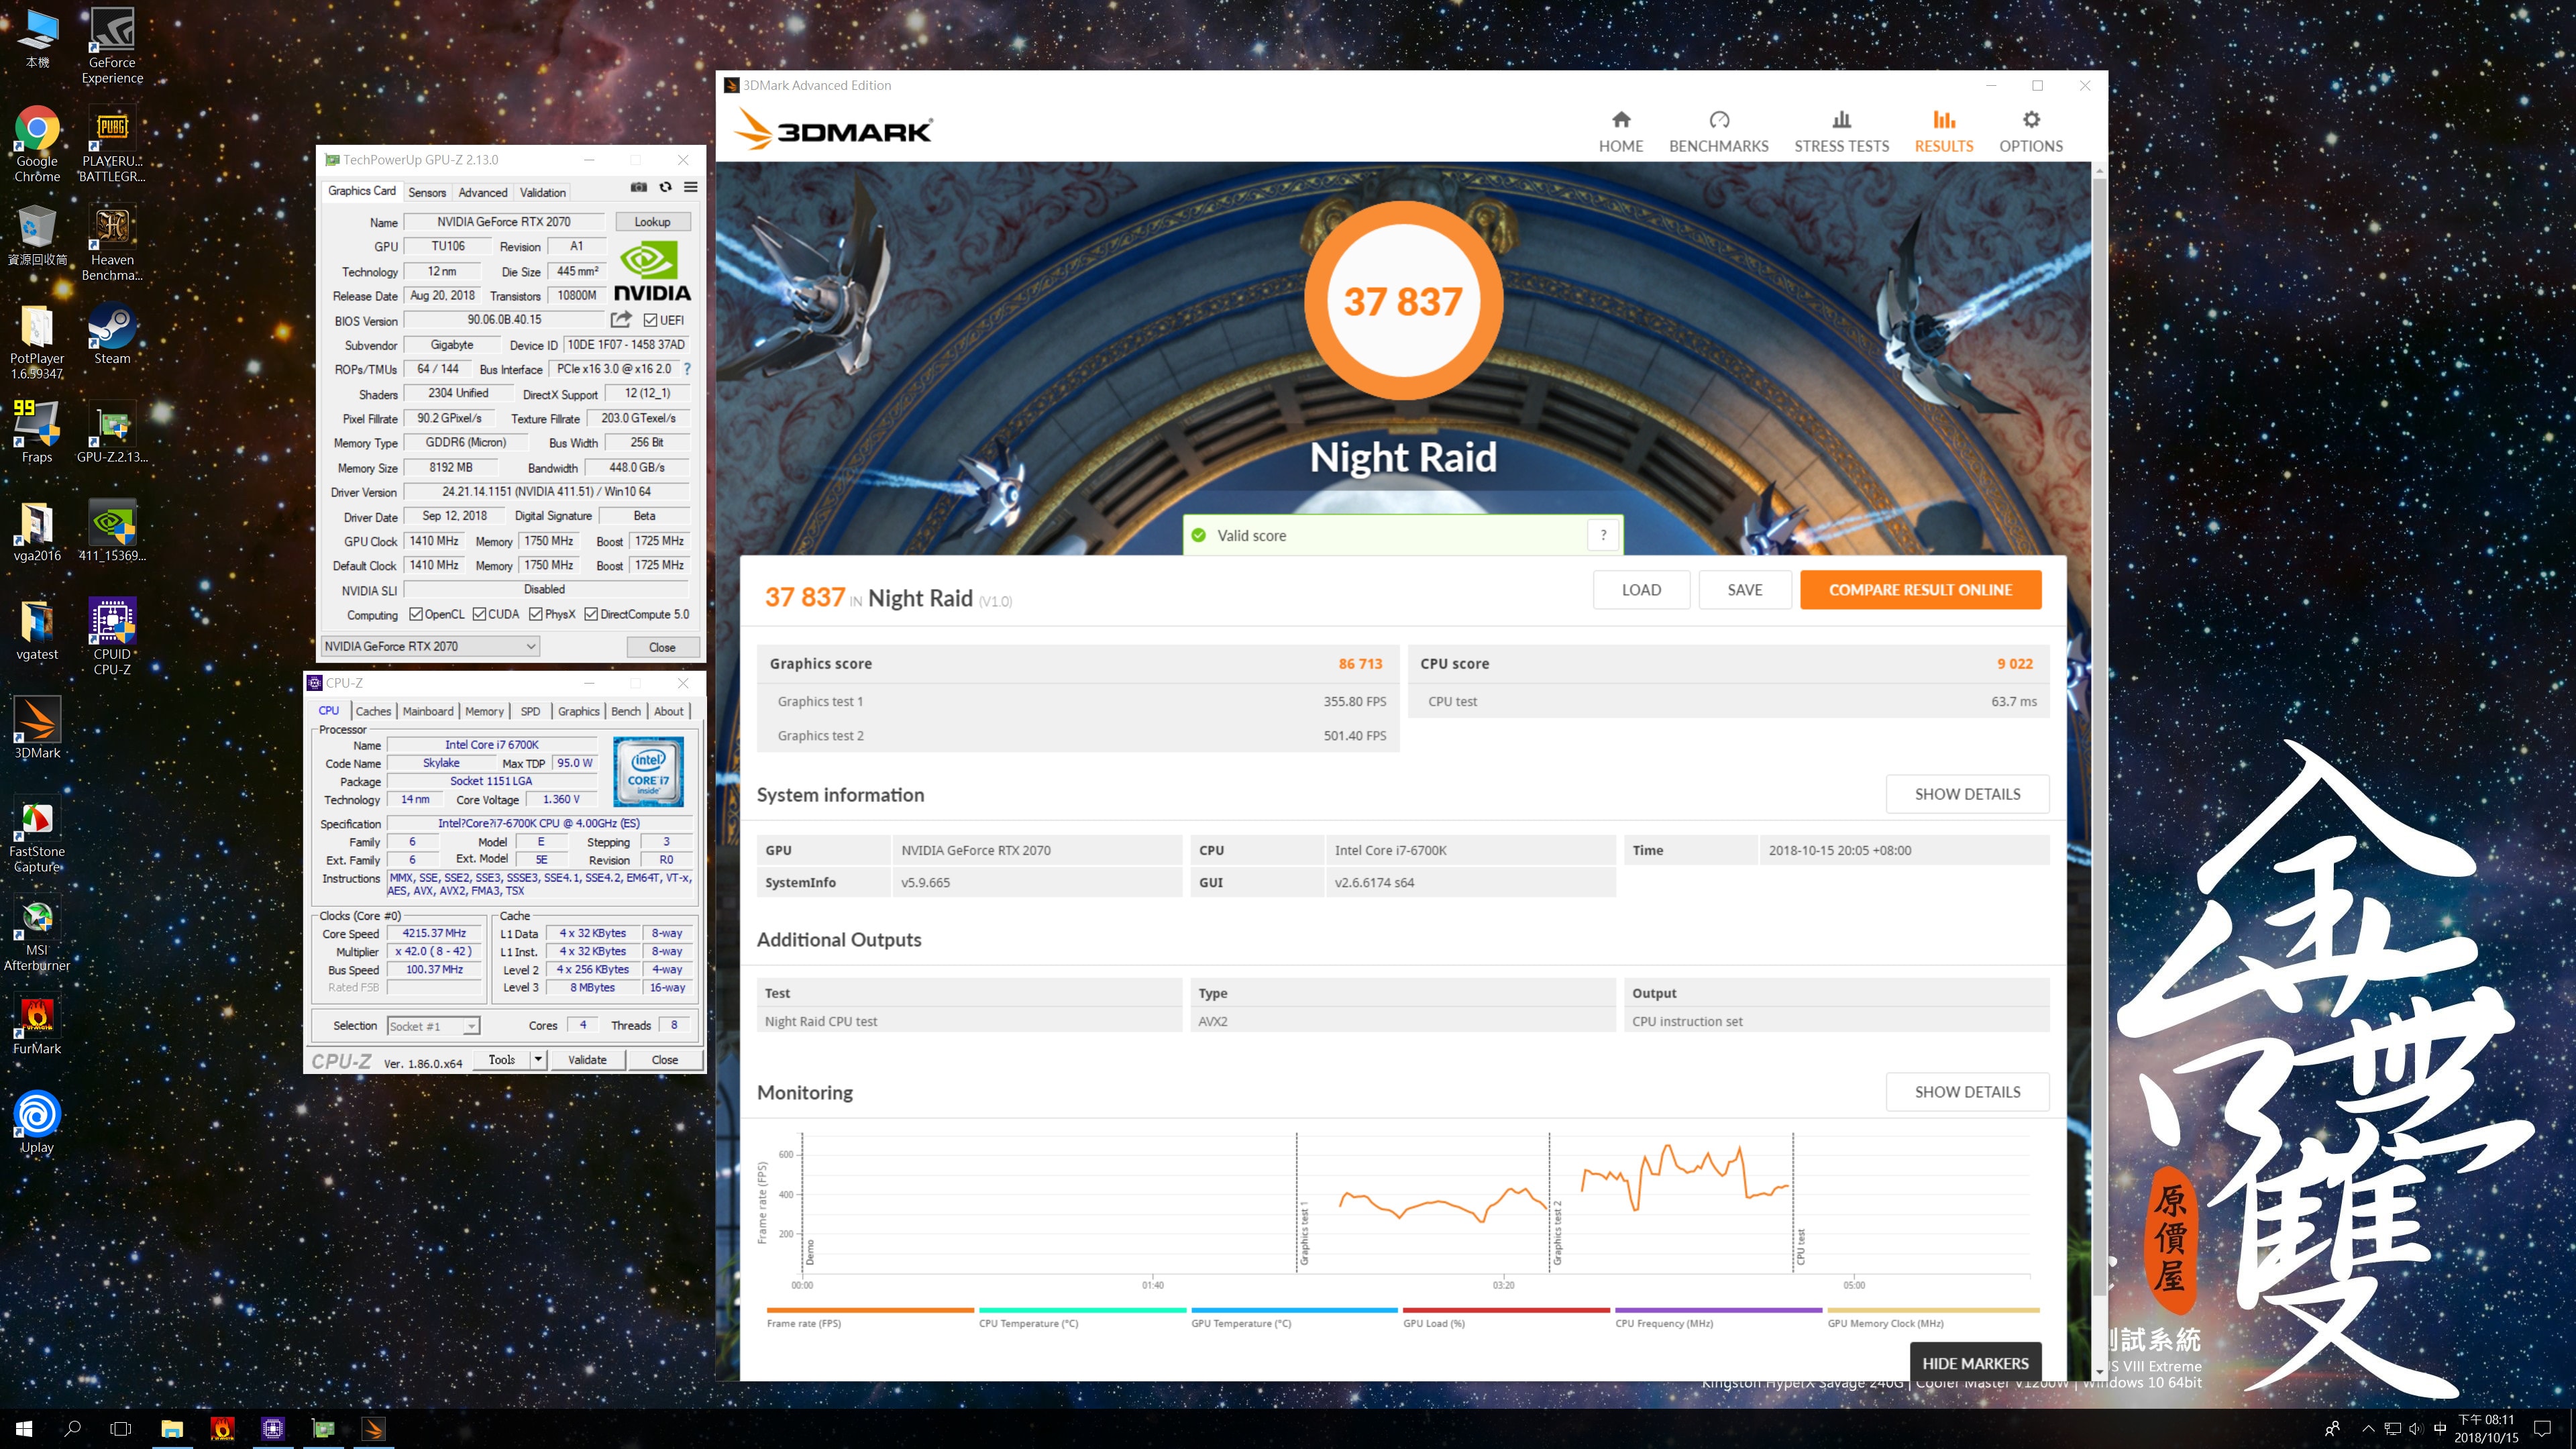Click the Bus Interface question mark
Image resolution: width=2576 pixels, height=1449 pixels.
(687, 369)
